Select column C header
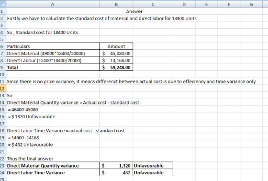 point(153,4)
